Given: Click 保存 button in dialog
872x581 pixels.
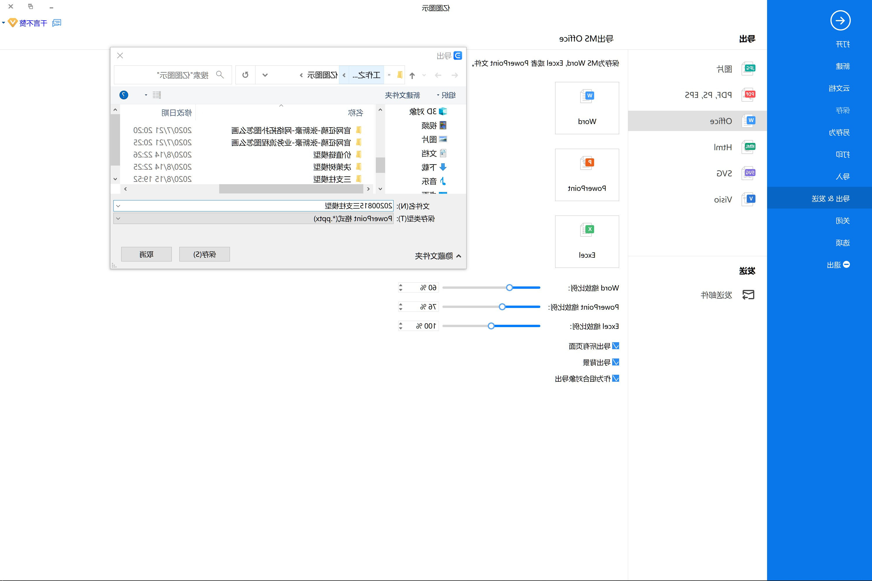Looking at the screenshot, I should [x=204, y=254].
